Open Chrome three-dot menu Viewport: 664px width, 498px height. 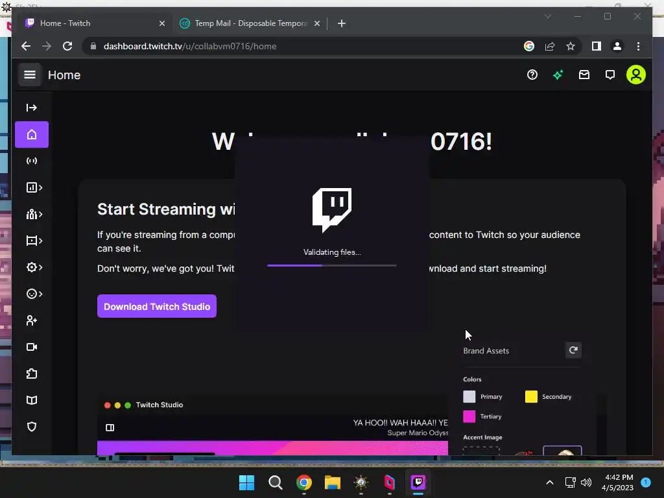(x=638, y=46)
